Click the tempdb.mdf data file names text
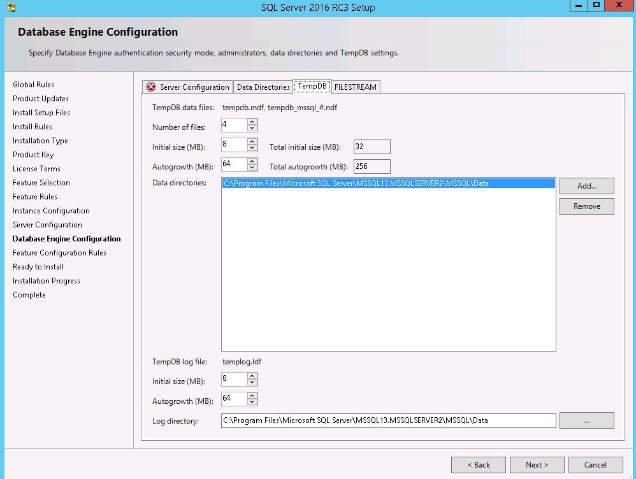Image resolution: width=636 pixels, height=479 pixels. tap(280, 108)
